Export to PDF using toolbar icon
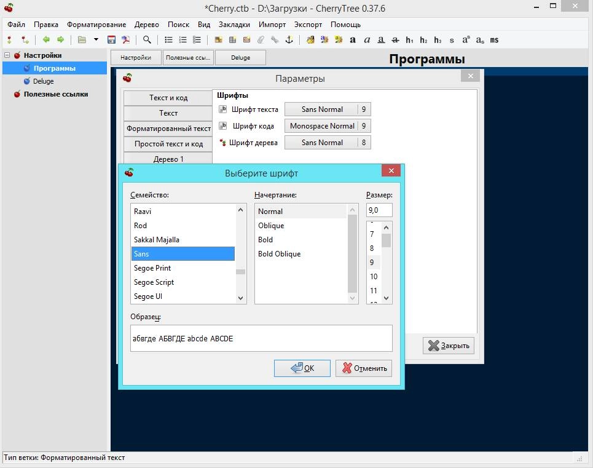 [125, 40]
